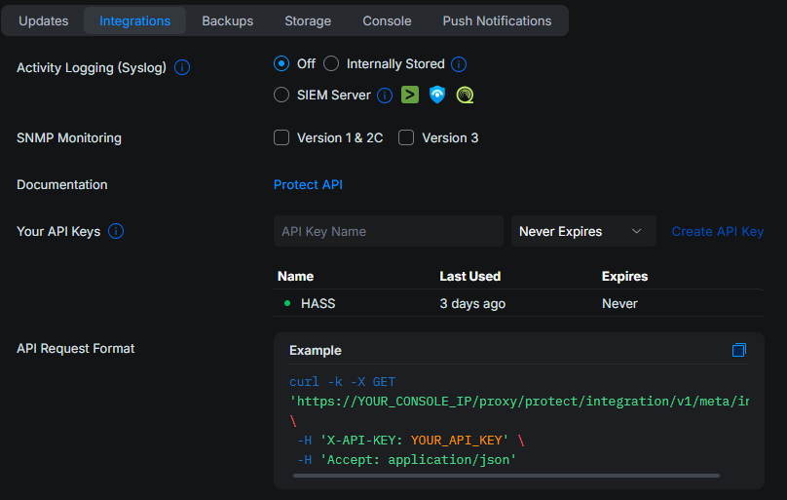Select the Internally Stored radio option

[331, 64]
